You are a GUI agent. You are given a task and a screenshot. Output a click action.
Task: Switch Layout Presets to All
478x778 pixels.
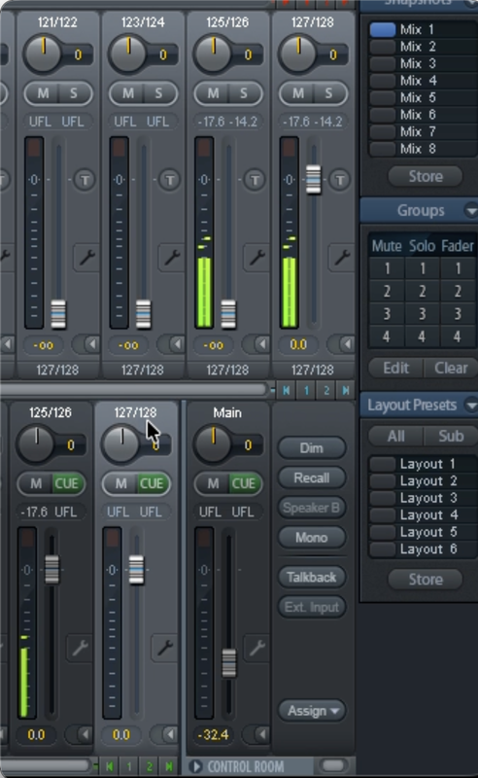point(396,436)
